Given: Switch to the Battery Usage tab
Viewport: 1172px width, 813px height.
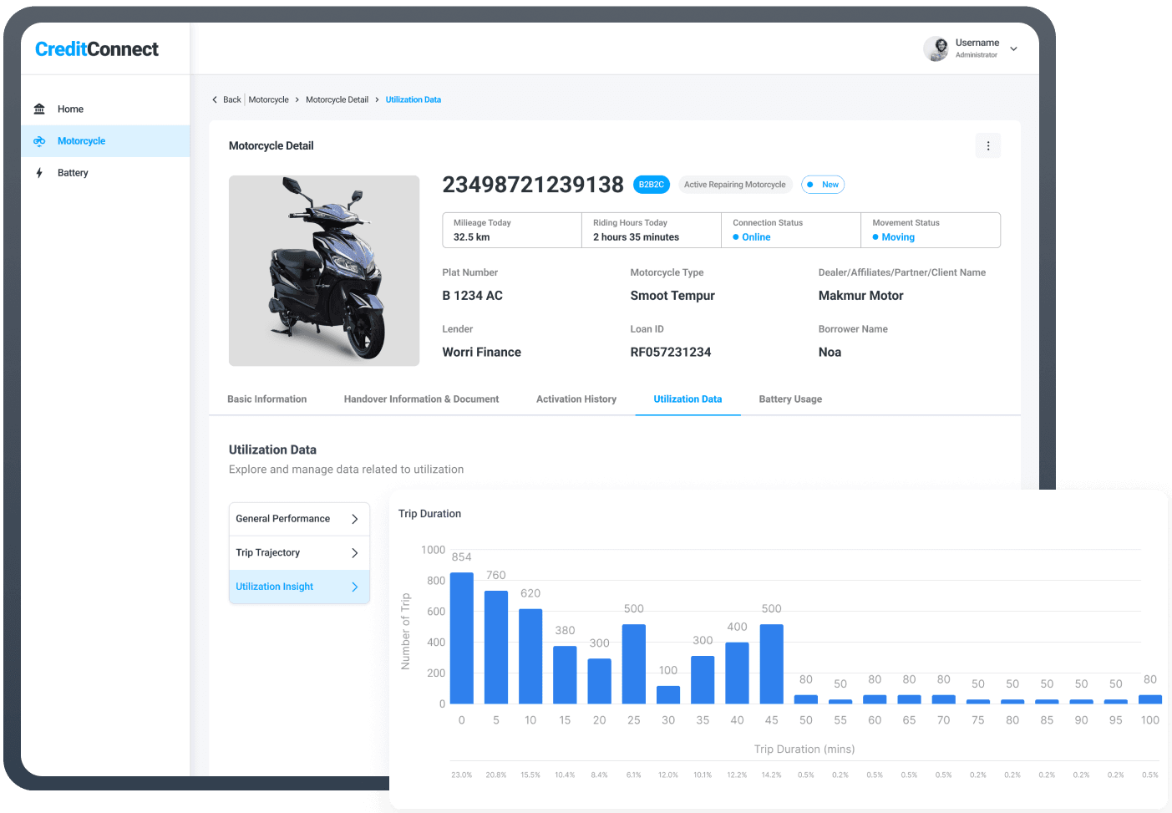Looking at the screenshot, I should tap(789, 399).
